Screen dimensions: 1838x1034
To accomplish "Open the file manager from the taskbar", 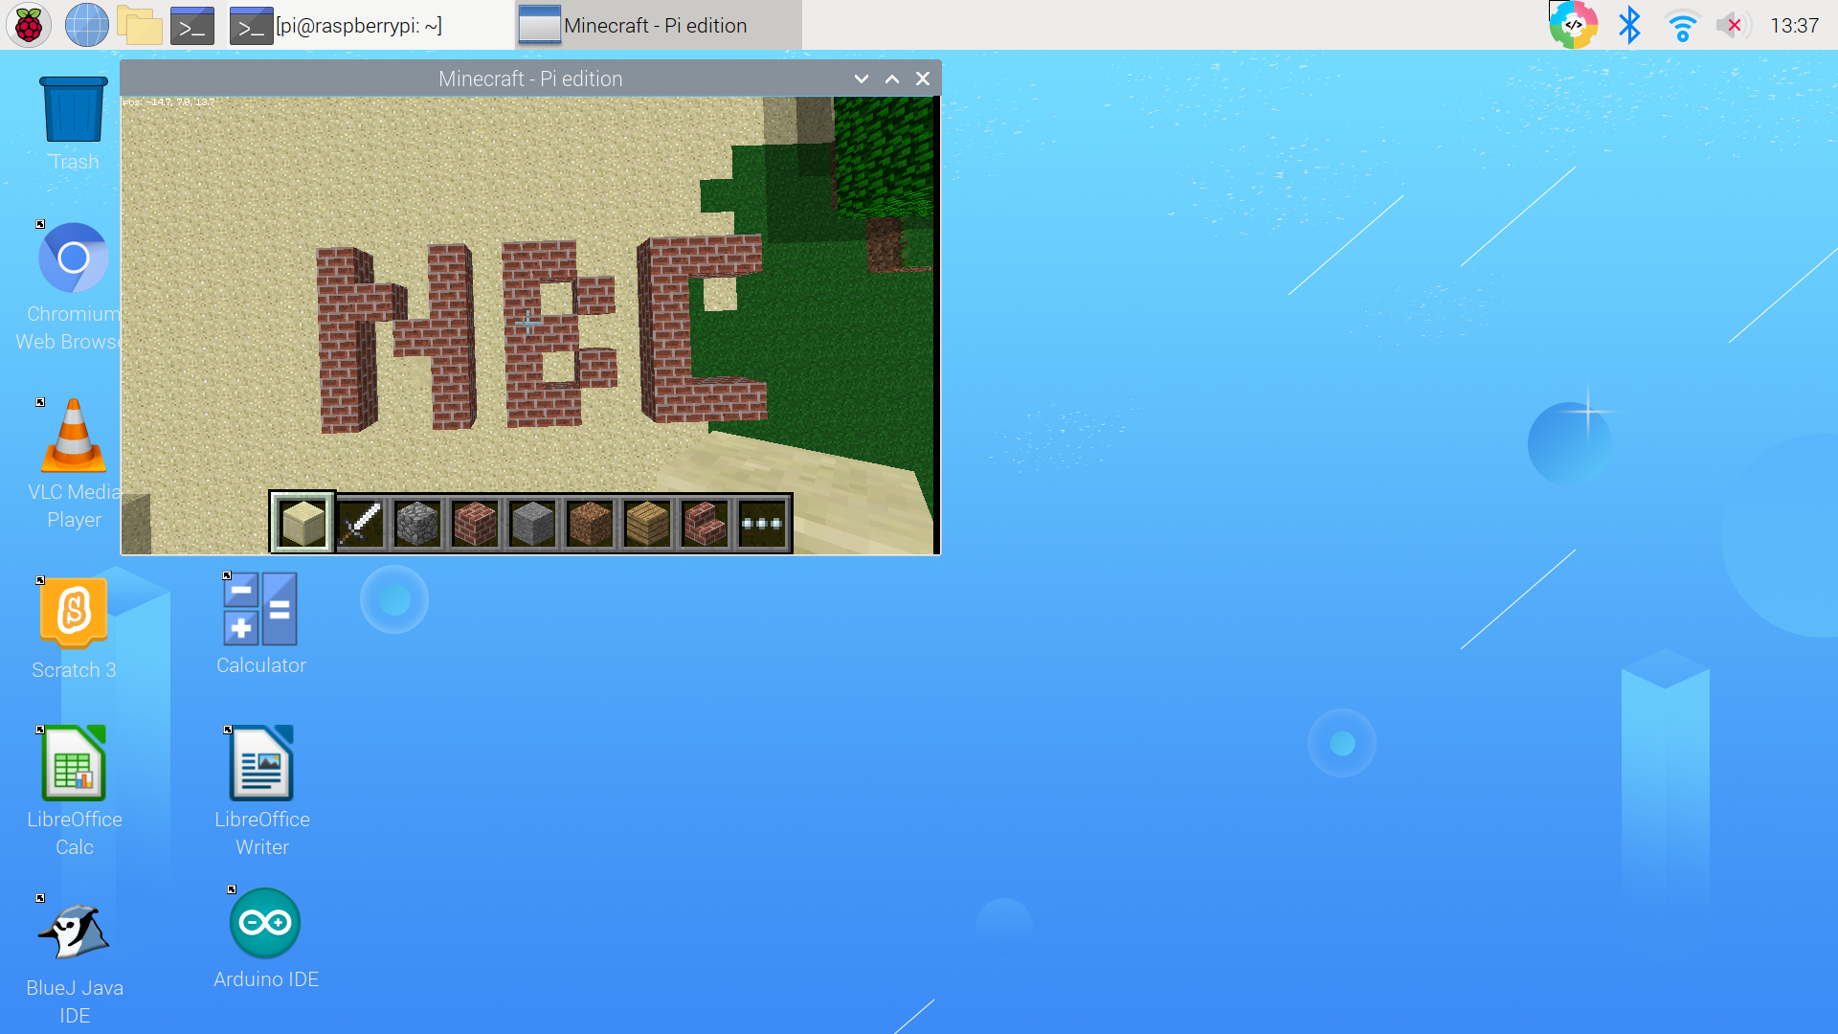I will coord(140,25).
